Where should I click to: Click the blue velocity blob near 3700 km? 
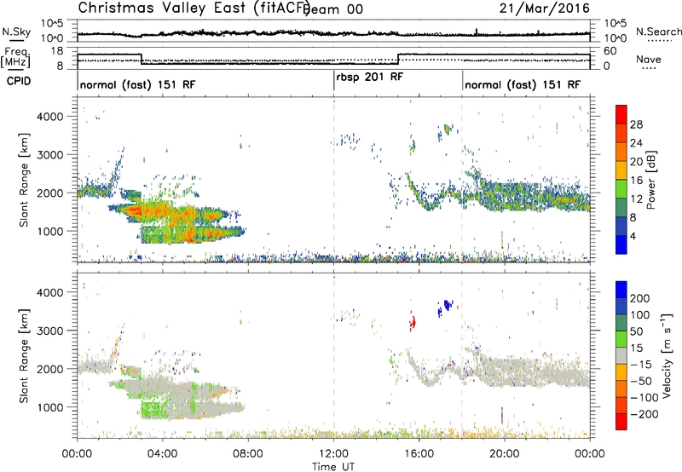(446, 307)
